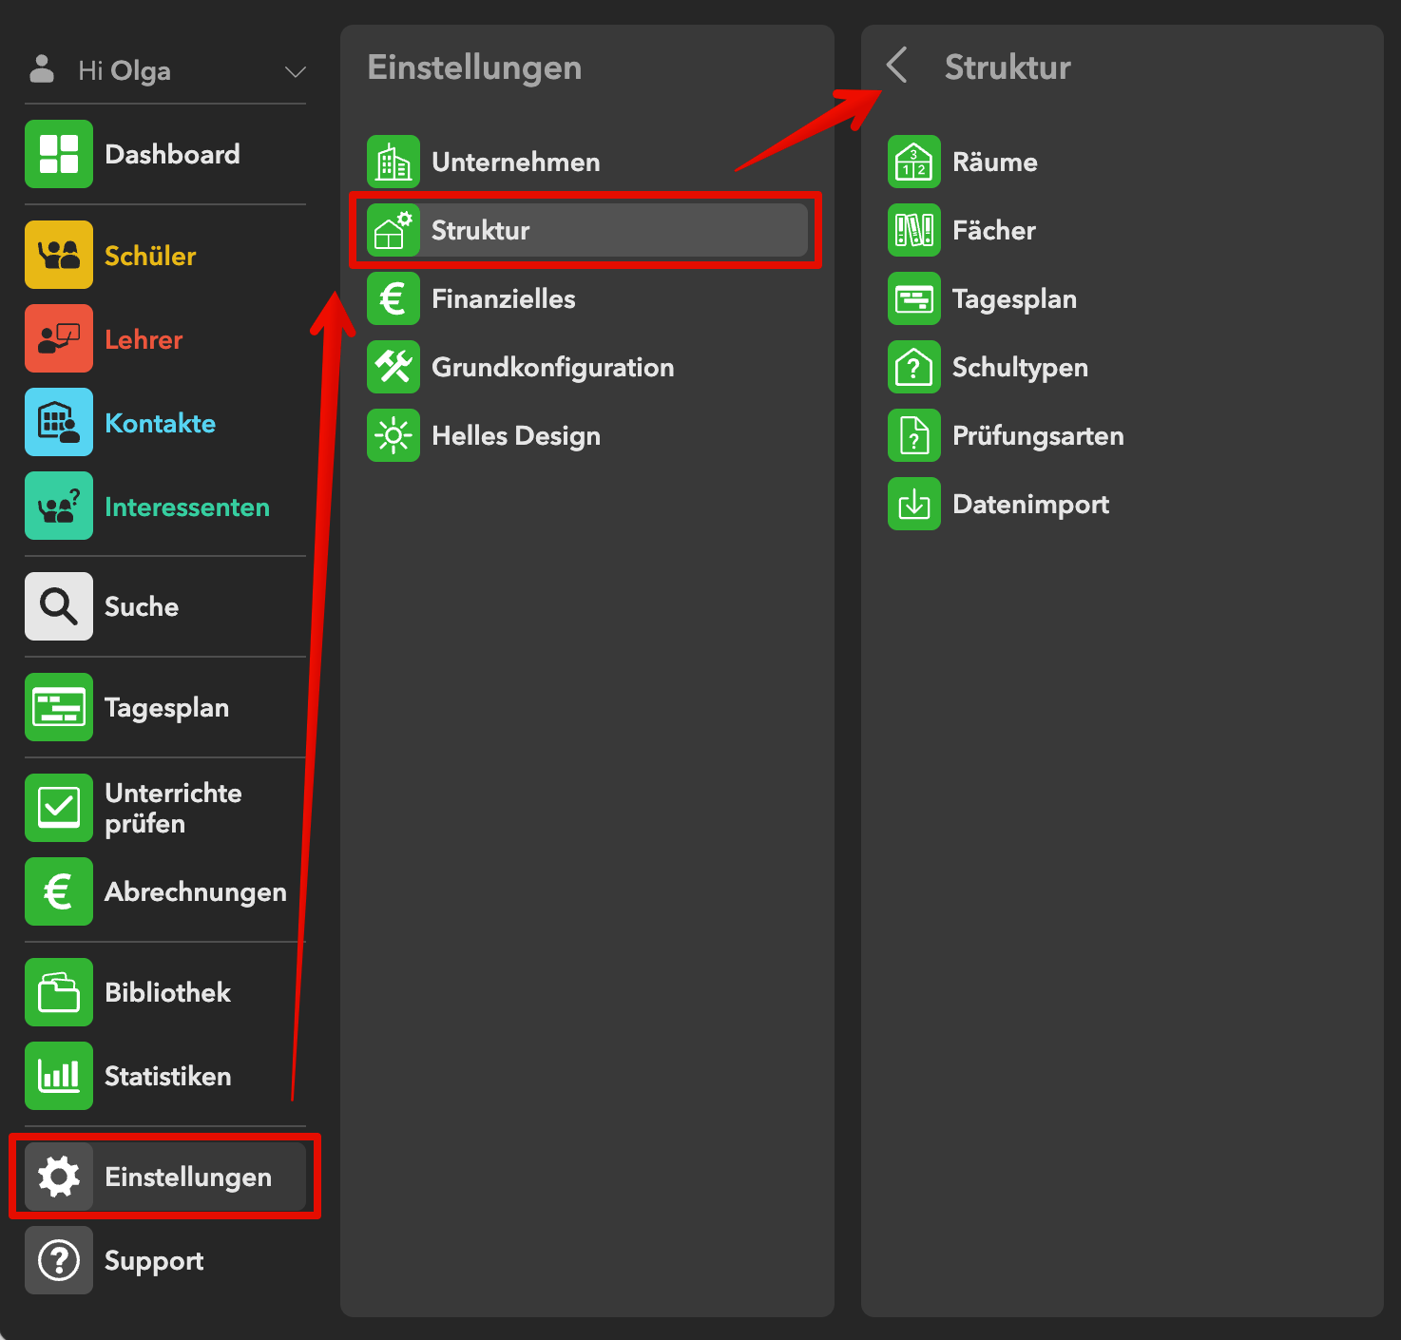The height and width of the screenshot is (1340, 1401).
Task: Click the Hi Olga greeting text
Action: 125,71
